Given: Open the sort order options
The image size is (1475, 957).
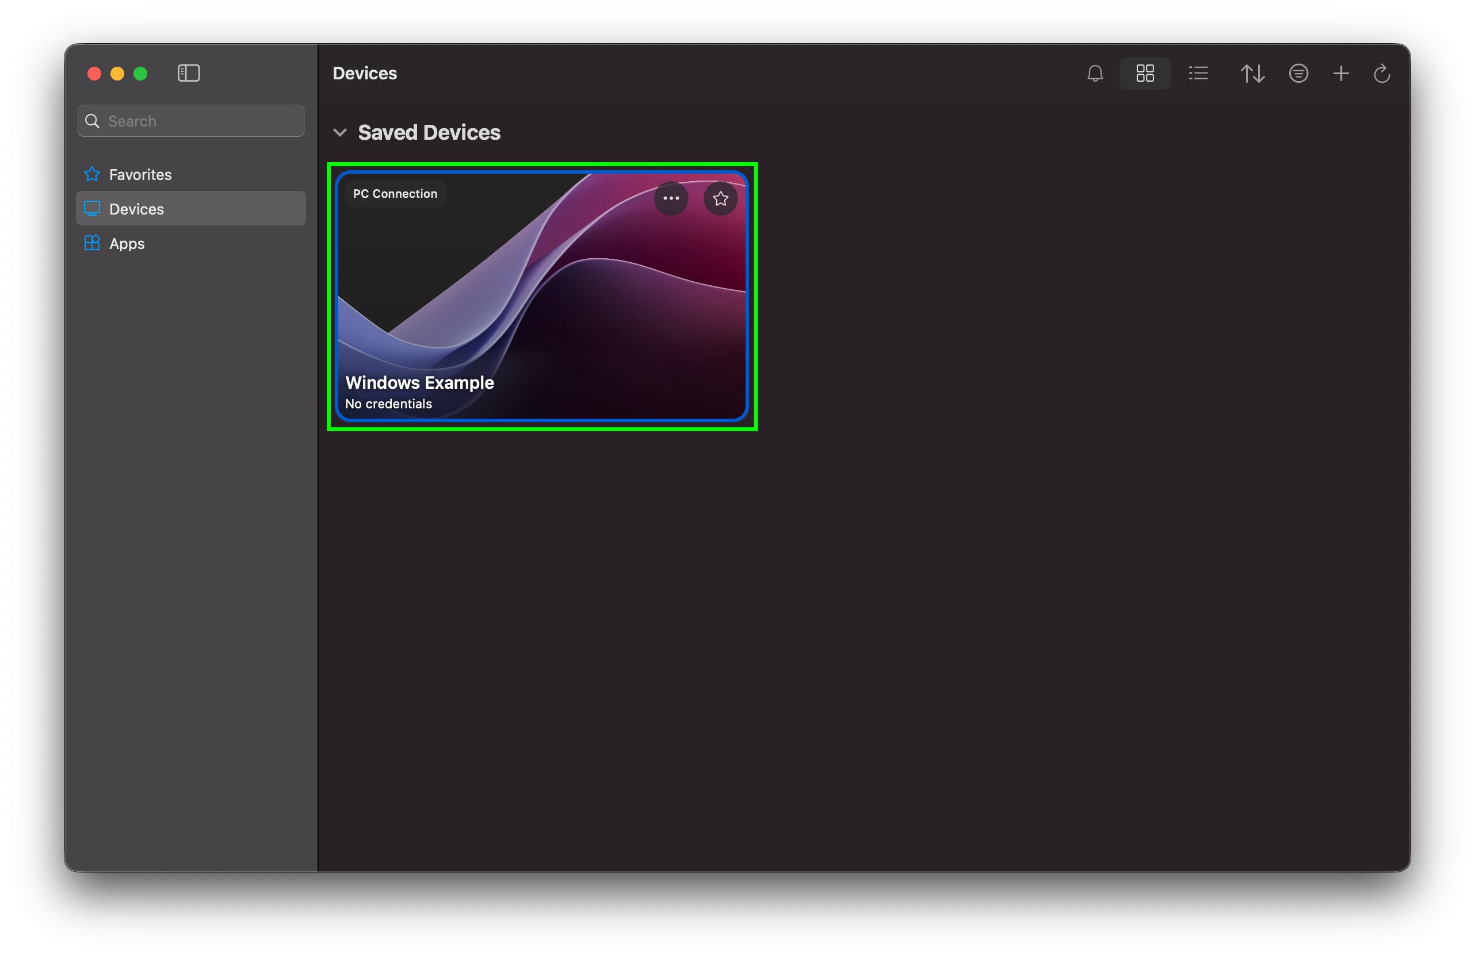Looking at the screenshot, I should 1252,74.
